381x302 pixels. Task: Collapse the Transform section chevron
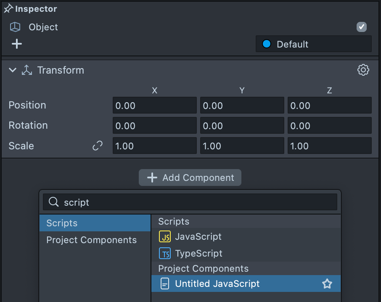[12, 70]
